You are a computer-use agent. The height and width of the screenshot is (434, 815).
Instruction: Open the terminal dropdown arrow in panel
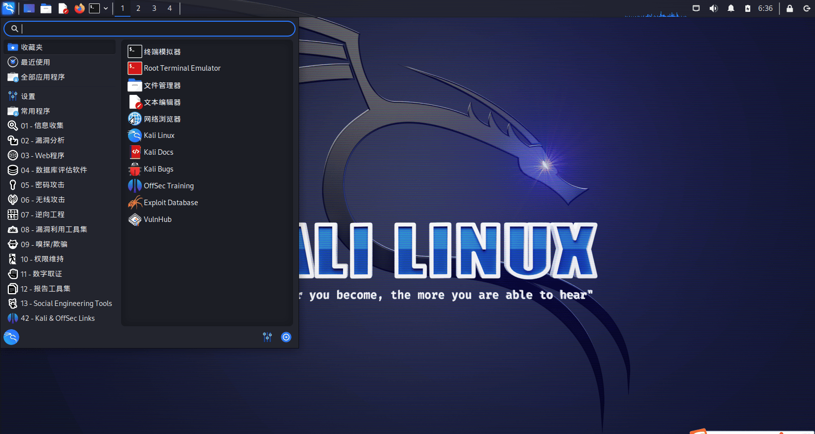[x=106, y=8]
